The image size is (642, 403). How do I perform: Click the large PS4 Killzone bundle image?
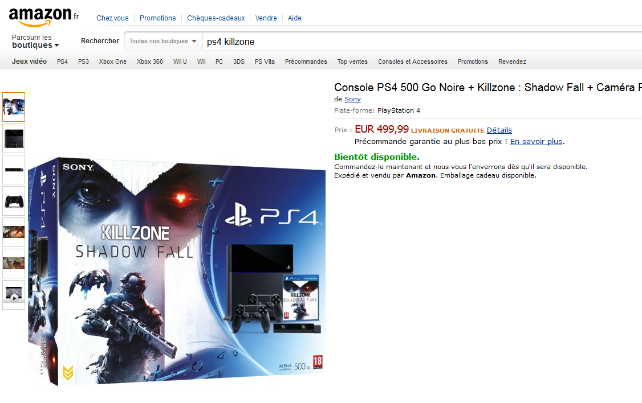click(177, 272)
